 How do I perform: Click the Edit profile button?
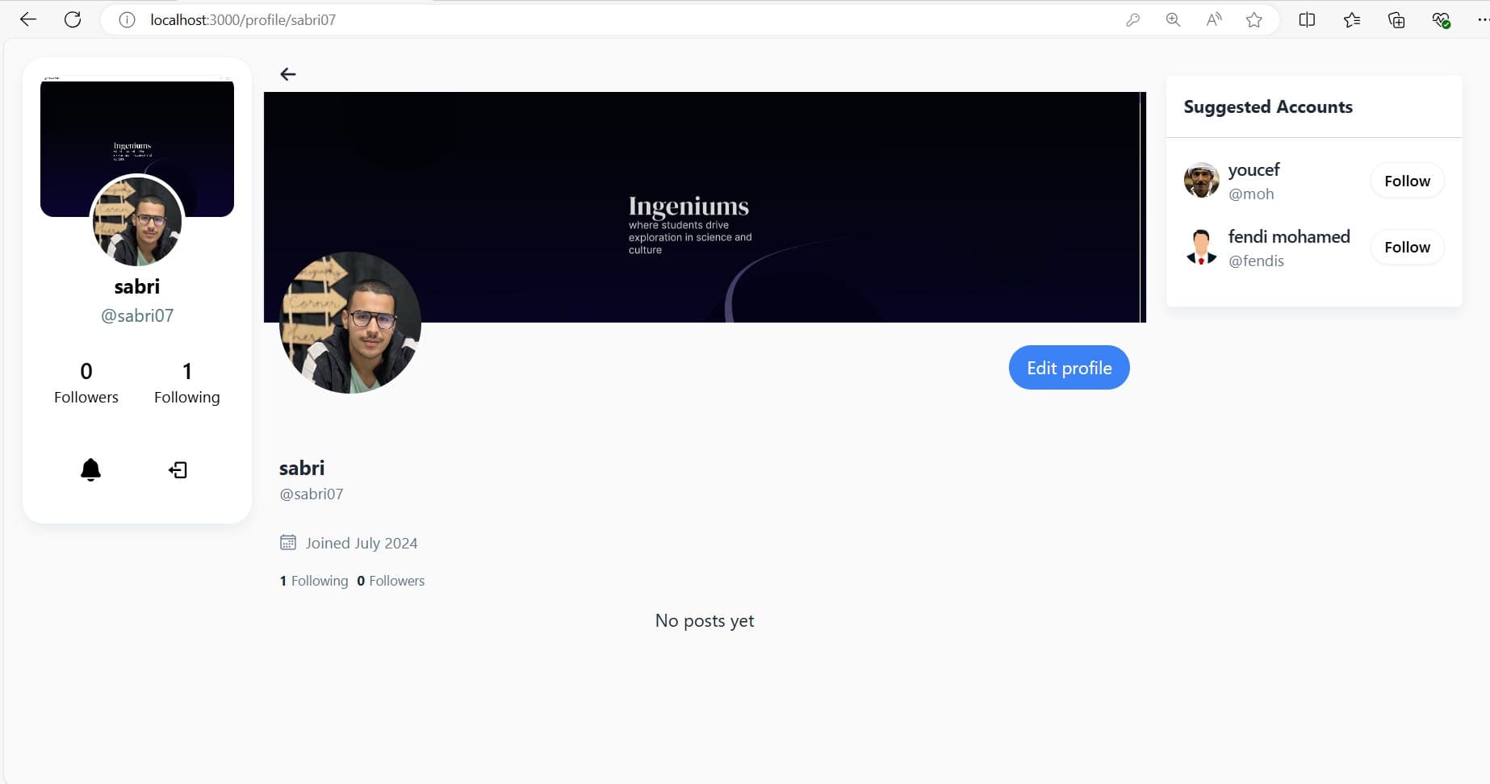(1069, 368)
